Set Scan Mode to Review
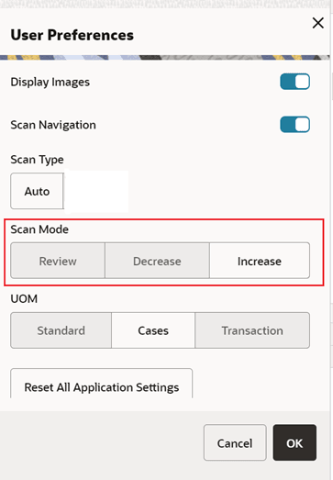333x480 pixels. [x=58, y=261]
